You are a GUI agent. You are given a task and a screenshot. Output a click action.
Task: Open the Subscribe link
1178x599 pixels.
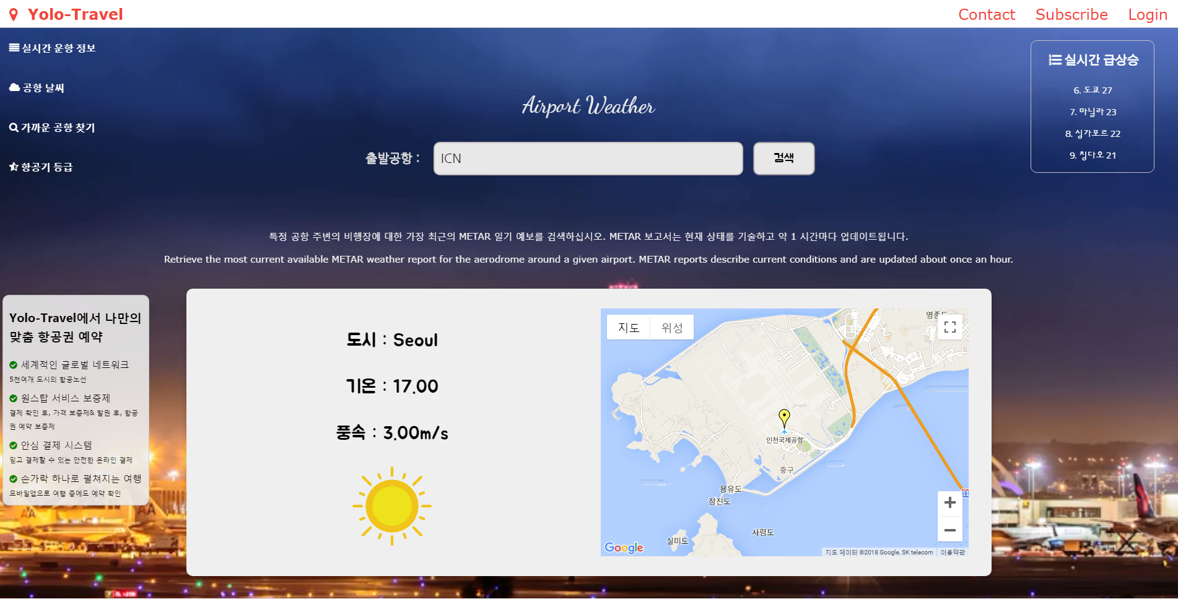click(x=1071, y=14)
